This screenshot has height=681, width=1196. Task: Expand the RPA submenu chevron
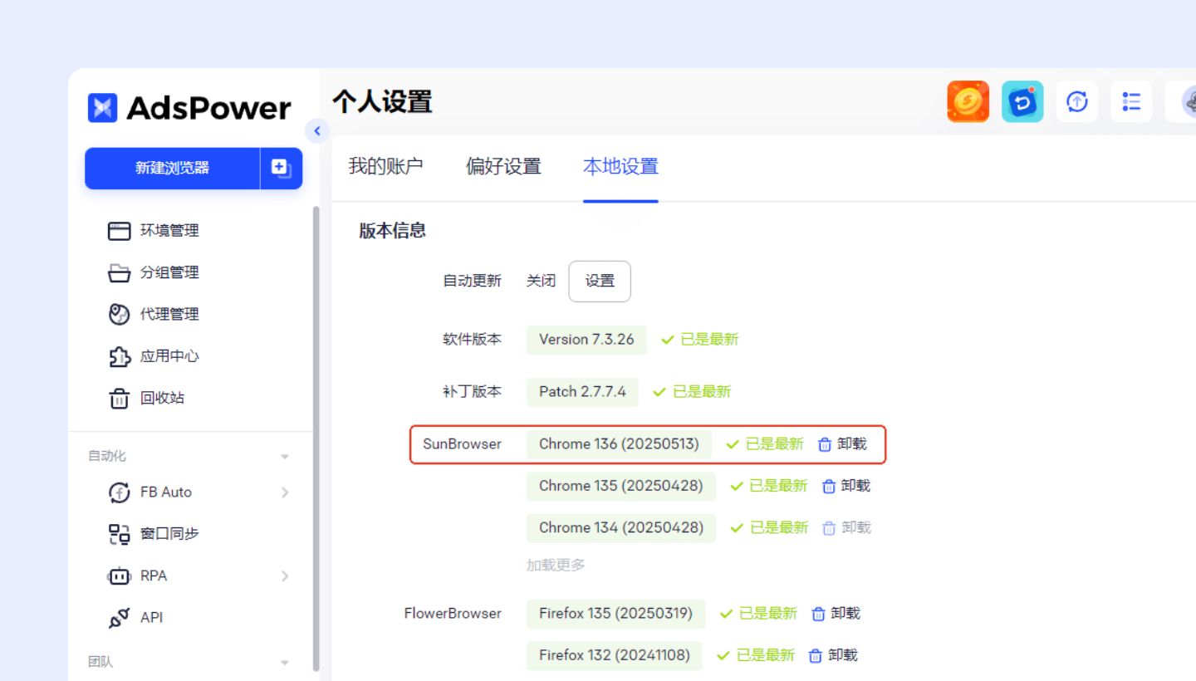[285, 576]
